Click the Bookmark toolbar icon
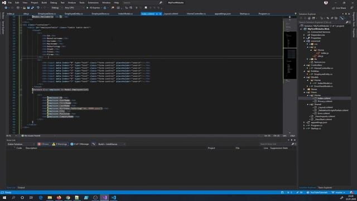This screenshot has width=357, height=201. [146, 8]
